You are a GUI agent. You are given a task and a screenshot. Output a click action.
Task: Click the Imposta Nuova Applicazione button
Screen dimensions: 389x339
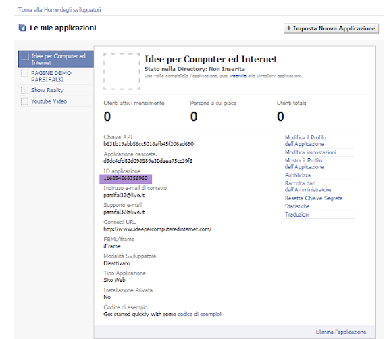coord(331,28)
